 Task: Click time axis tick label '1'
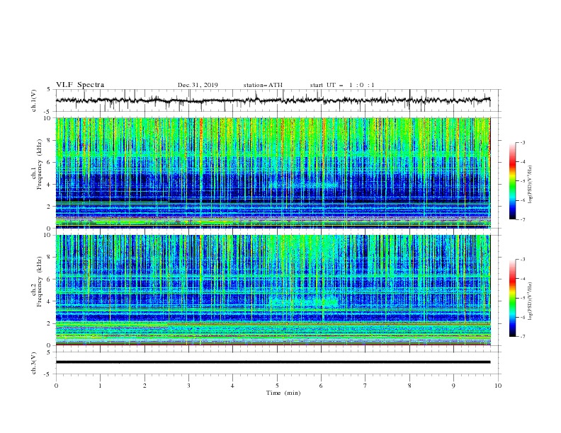(x=100, y=386)
